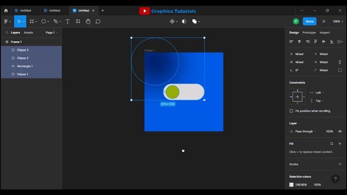Screen dimensions: 347x195
Task: Select the Pen tool
Action: (x=55, y=22)
